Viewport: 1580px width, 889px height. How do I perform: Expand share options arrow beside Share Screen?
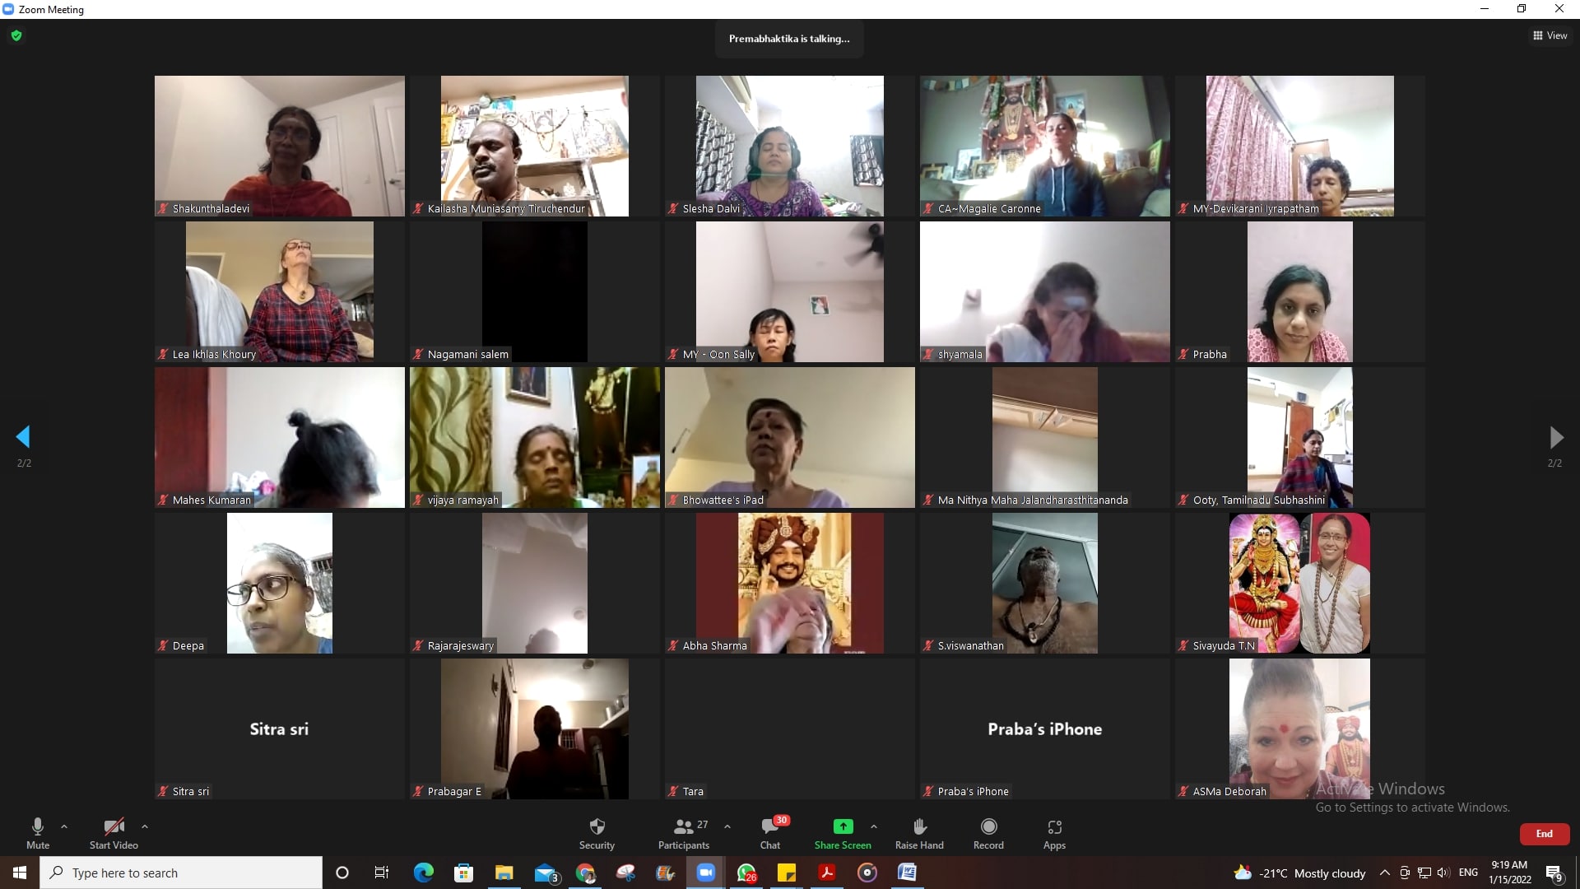tap(874, 826)
